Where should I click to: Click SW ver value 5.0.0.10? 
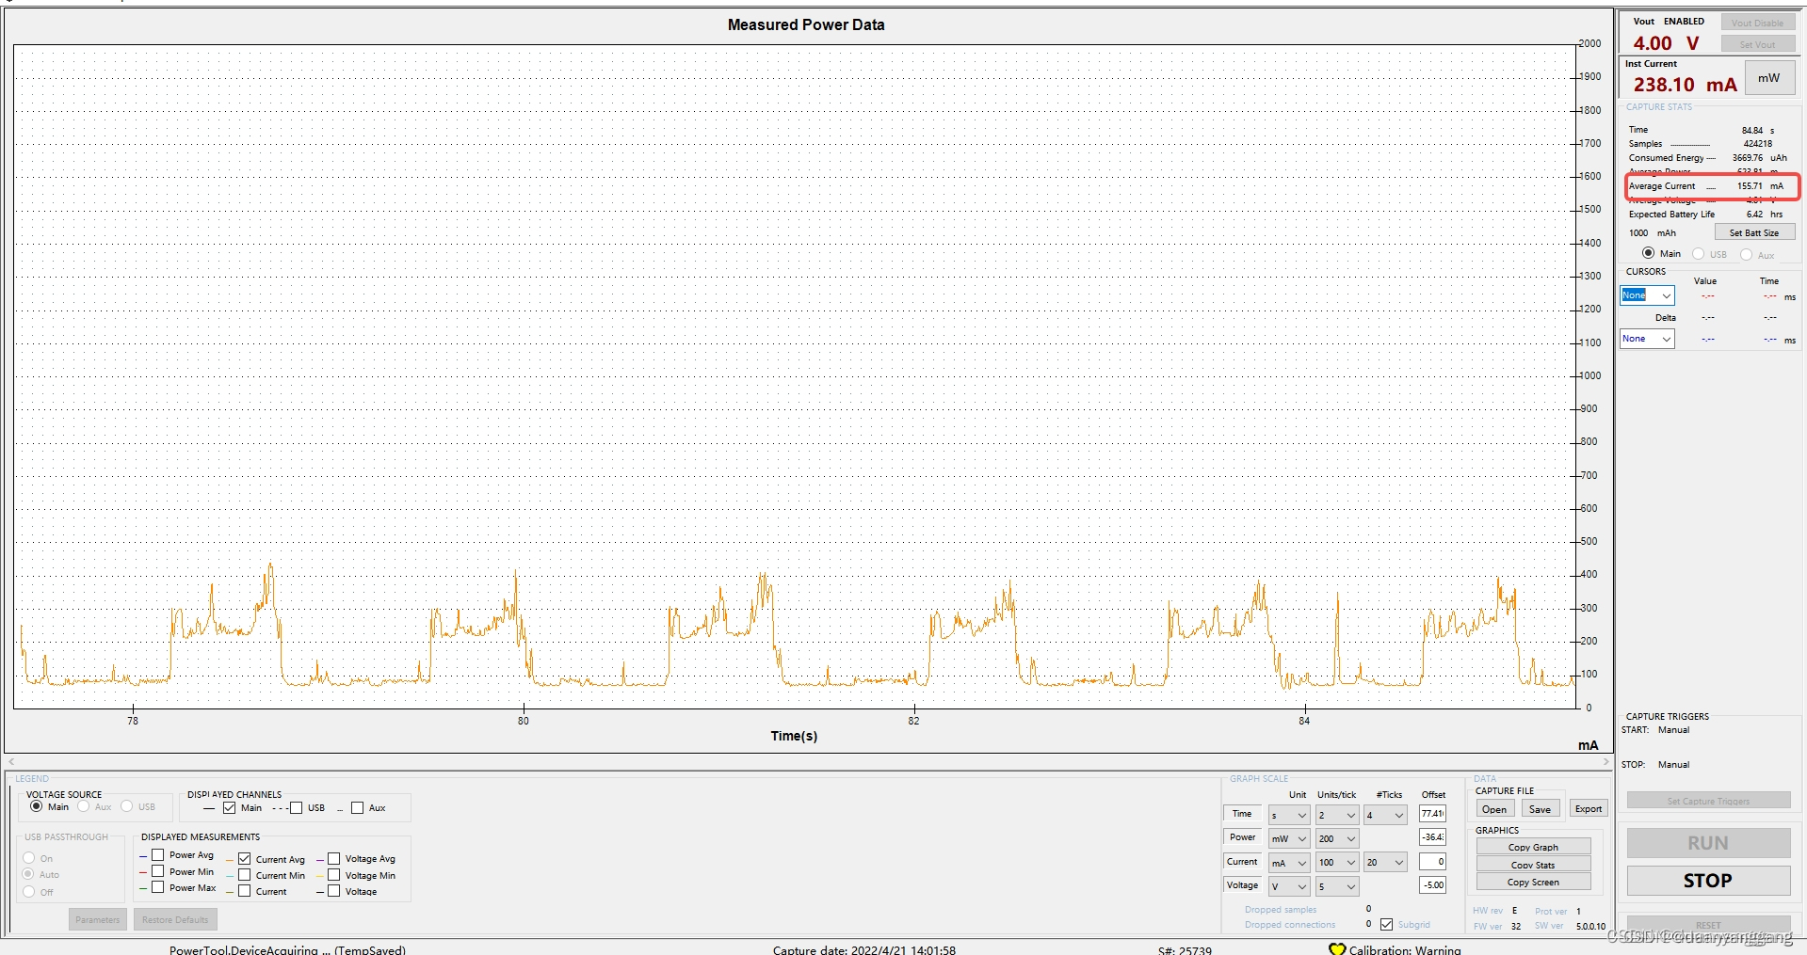point(1591,927)
